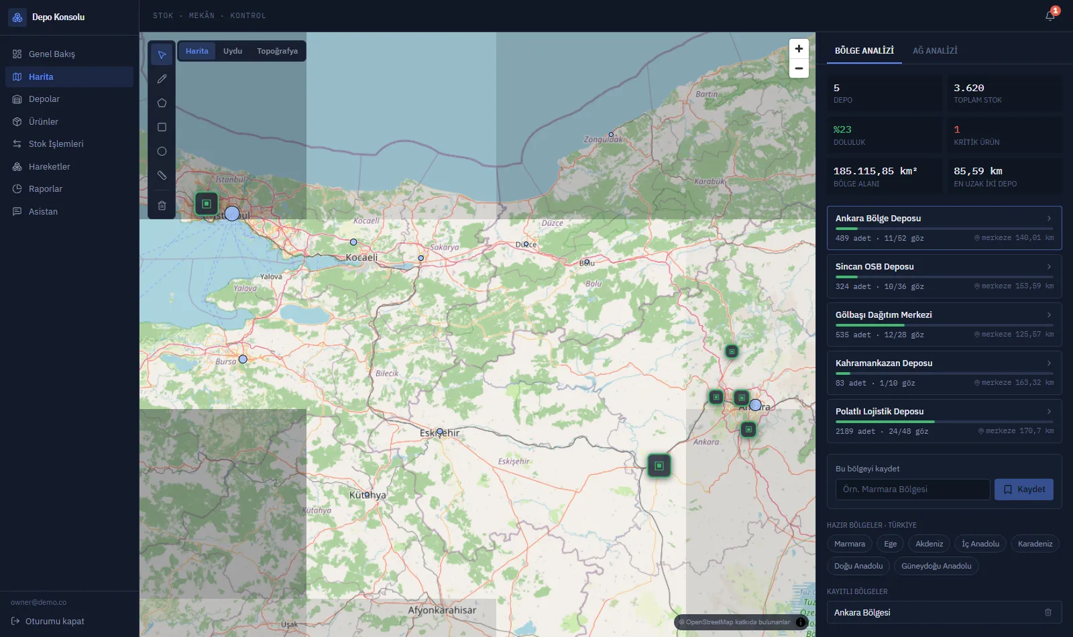The width and height of the screenshot is (1073, 637).
Task: Zoom out on the map
Action: [x=799, y=68]
